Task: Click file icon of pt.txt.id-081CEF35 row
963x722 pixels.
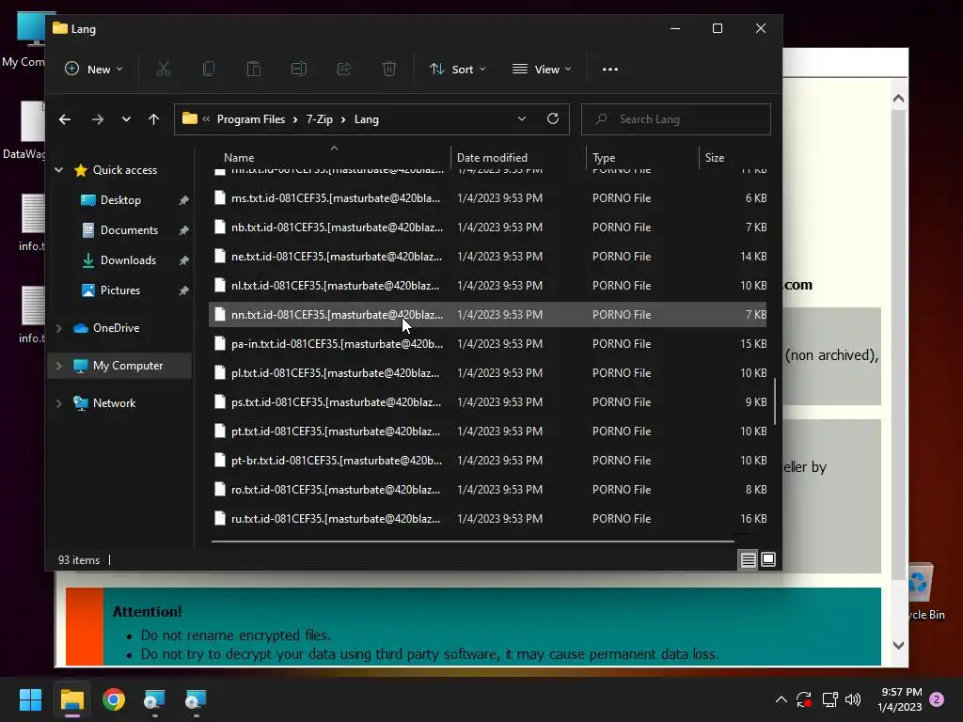Action: [x=220, y=431]
